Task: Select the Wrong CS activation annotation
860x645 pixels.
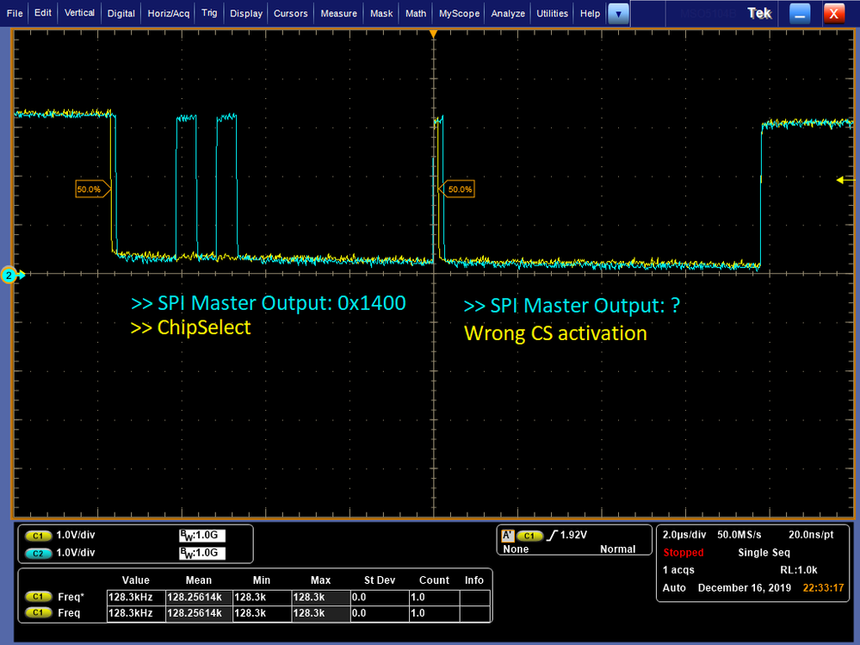Action: (555, 333)
